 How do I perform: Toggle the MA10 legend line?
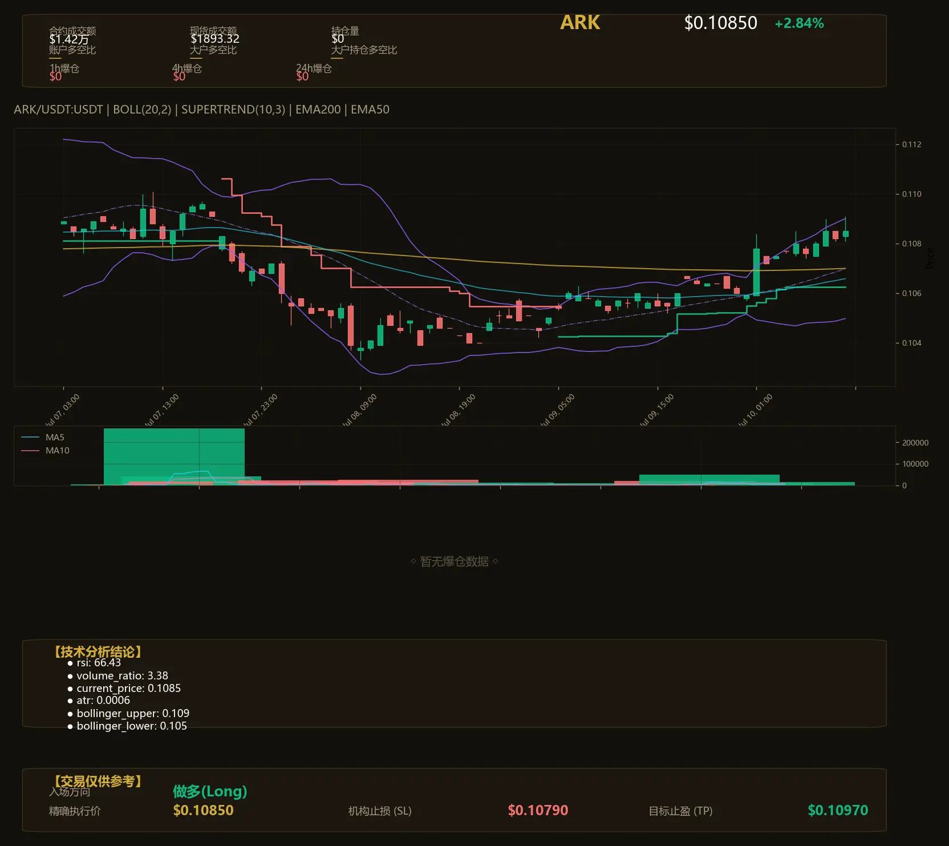(x=45, y=451)
